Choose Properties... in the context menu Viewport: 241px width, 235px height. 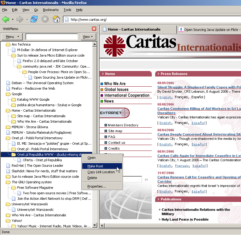pos(102,186)
